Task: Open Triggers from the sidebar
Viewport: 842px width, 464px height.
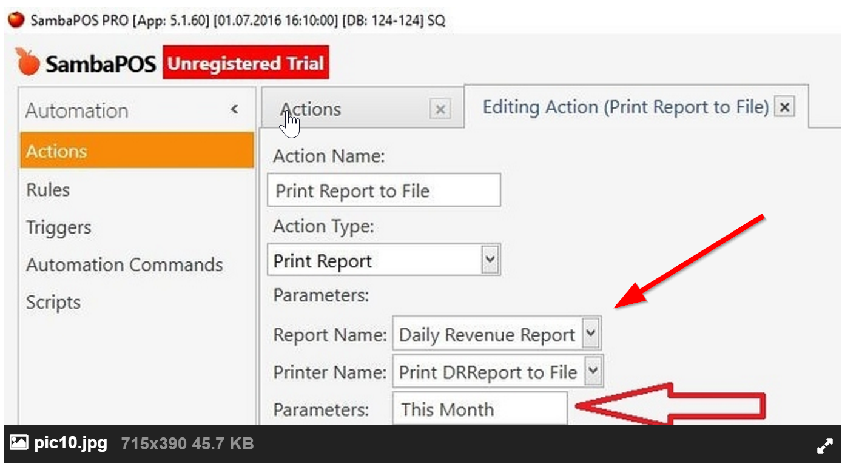Action: coord(58,227)
